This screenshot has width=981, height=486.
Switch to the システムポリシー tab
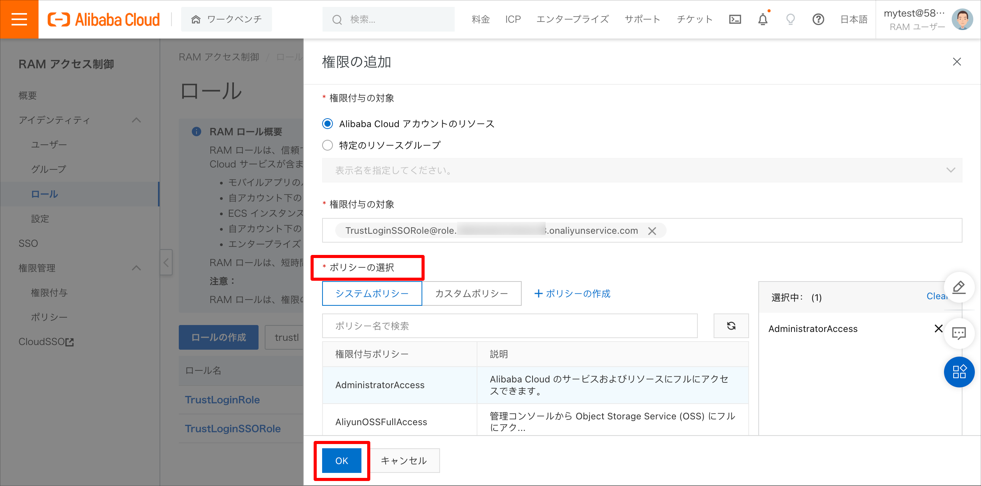pos(372,293)
